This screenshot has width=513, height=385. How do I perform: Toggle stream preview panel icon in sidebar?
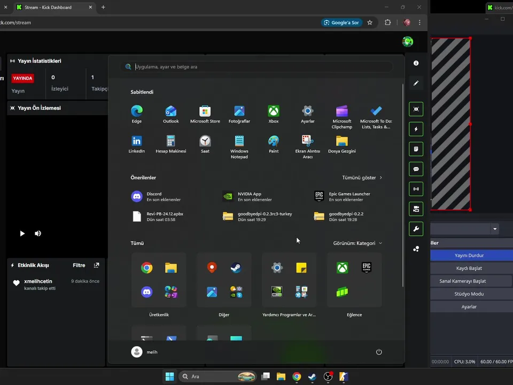coord(416,109)
